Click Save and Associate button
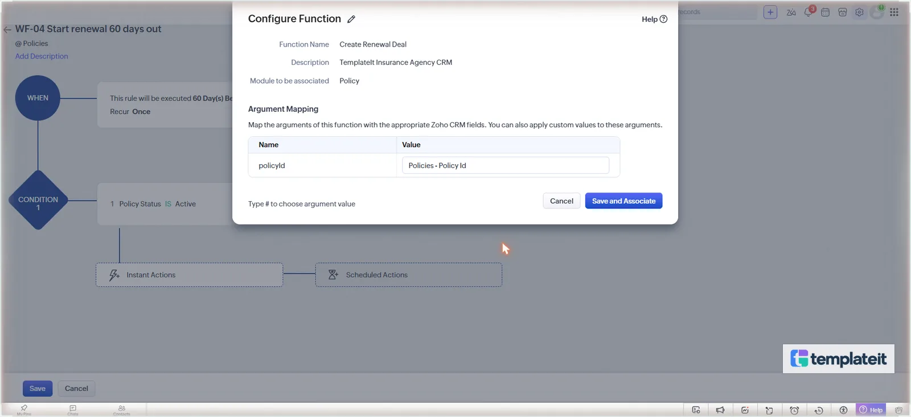The image size is (911, 417). 623,201
